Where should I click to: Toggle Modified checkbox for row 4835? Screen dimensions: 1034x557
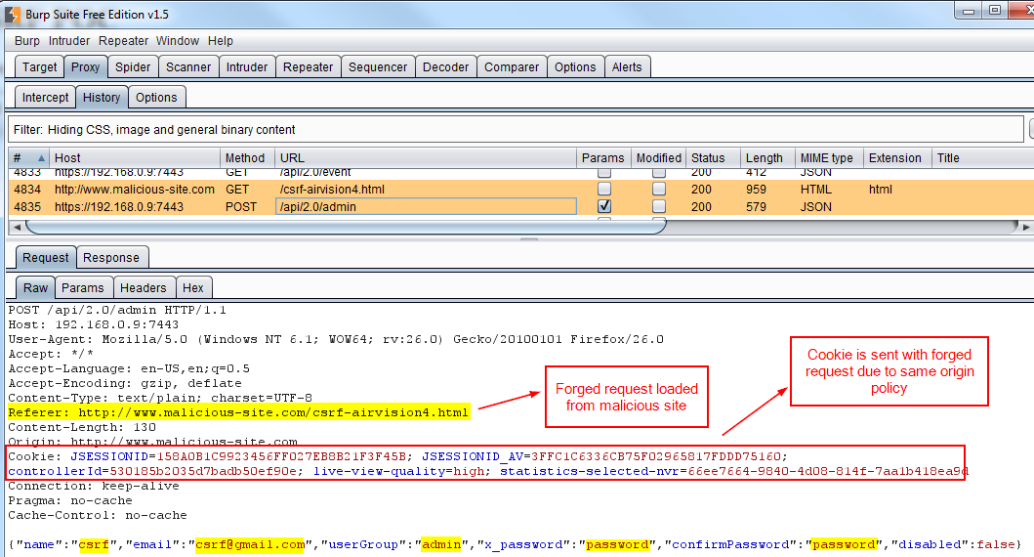point(659,206)
